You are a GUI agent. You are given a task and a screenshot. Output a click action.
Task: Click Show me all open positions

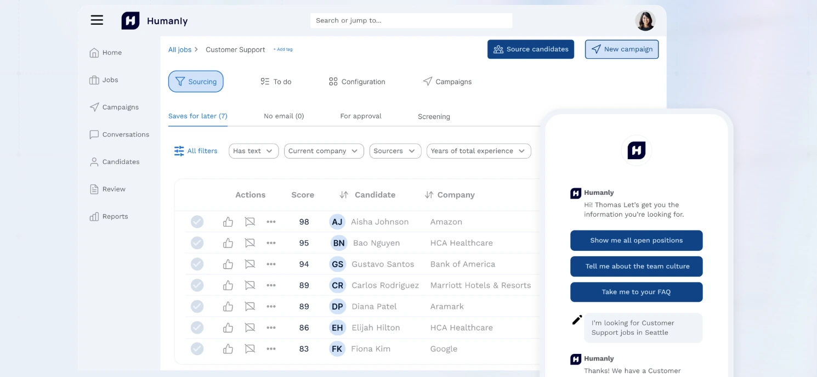coord(636,240)
